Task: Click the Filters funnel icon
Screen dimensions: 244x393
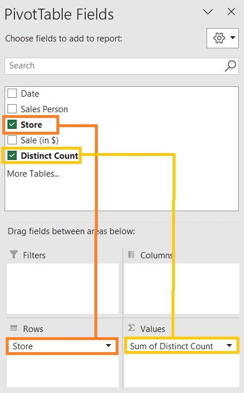Action: point(14,254)
